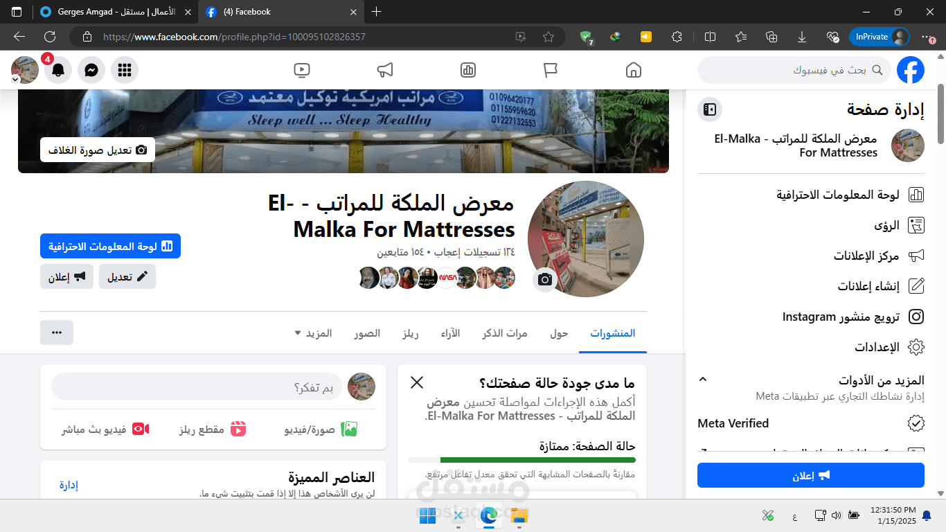Open the three-dots page options button
This screenshot has height=532, width=946.
point(57,332)
